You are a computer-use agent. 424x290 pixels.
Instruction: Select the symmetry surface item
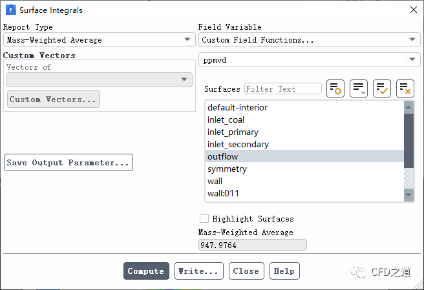[x=227, y=169]
